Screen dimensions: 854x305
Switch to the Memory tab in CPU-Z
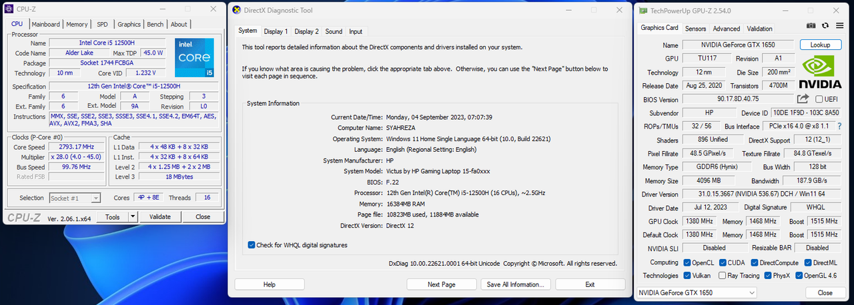[x=77, y=24]
